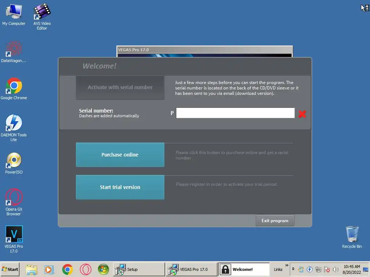The width and height of the screenshot is (370, 277).
Task: Open the volume speaker tray icon
Action: (335, 269)
